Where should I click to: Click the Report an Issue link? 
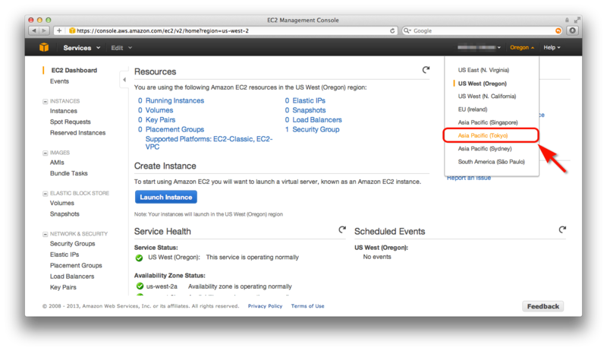[x=469, y=178]
